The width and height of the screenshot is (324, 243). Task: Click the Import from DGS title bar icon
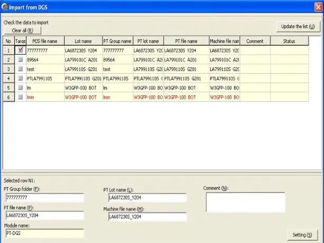pyautogui.click(x=5, y=6)
